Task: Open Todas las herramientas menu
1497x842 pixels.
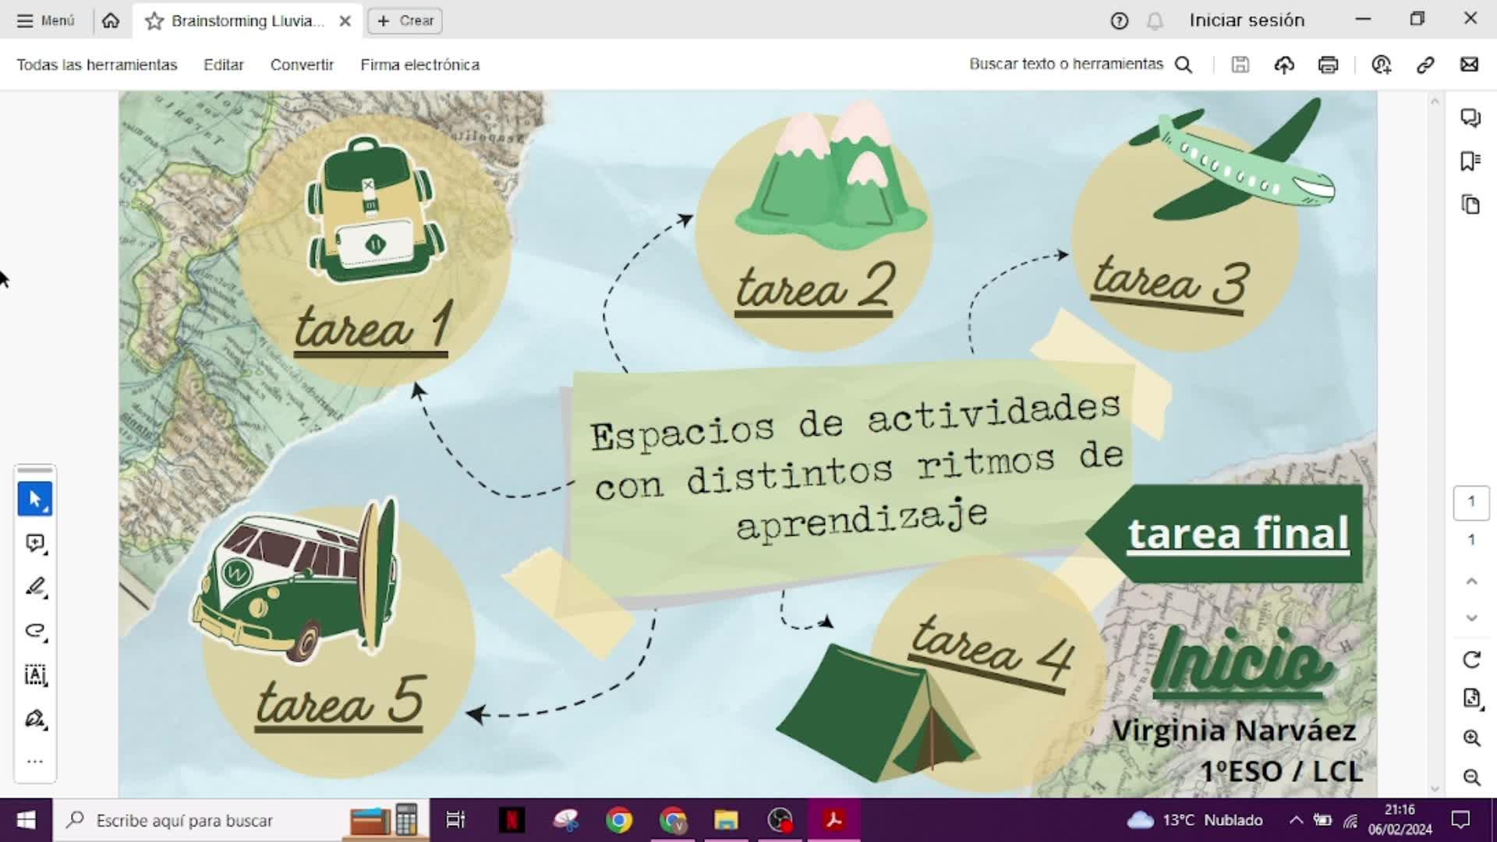Action: coord(97,65)
